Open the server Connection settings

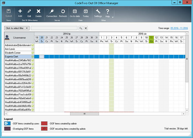(x=52, y=13)
